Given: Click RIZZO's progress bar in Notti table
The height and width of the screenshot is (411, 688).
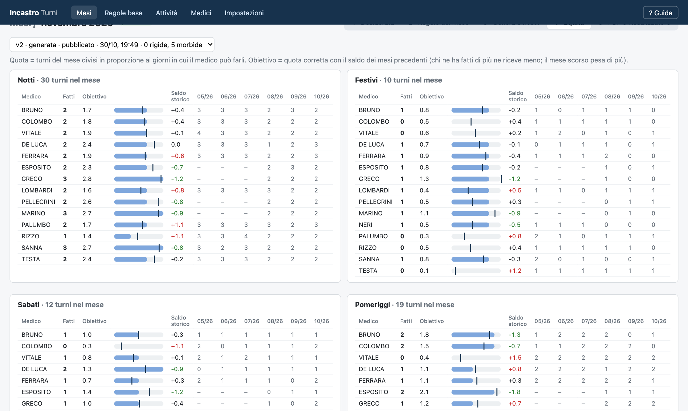Looking at the screenshot, I should 139,236.
